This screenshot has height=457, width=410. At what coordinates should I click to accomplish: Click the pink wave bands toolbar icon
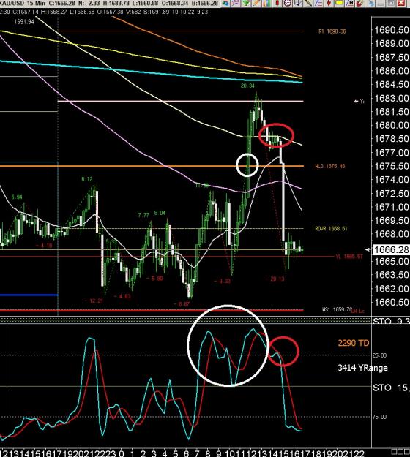pos(236,3)
